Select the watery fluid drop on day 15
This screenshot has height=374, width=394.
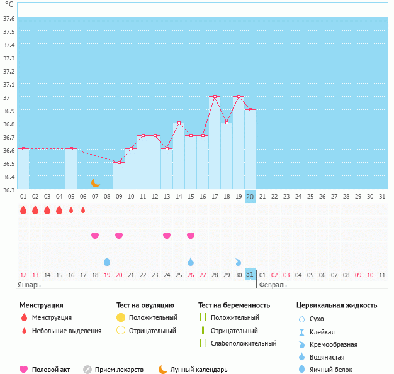click(191, 261)
